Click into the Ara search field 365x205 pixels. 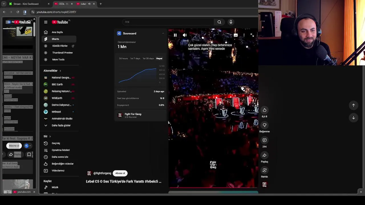(x=168, y=22)
